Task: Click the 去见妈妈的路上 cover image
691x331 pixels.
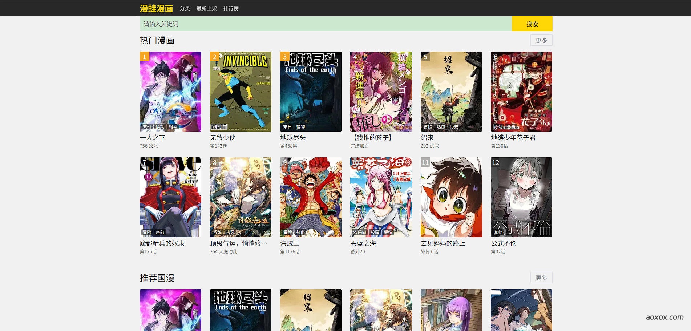Action: coord(451,197)
